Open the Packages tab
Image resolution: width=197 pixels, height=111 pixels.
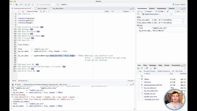[153, 65]
